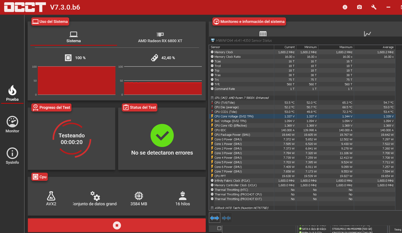
Task: Click the 3584 MB memory chip option
Action: point(139,199)
